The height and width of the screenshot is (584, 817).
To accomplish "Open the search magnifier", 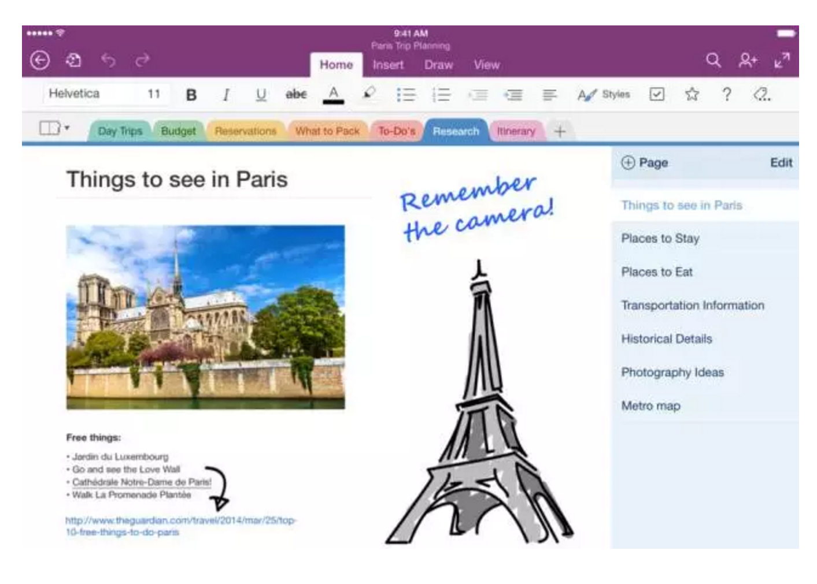I will (x=714, y=60).
